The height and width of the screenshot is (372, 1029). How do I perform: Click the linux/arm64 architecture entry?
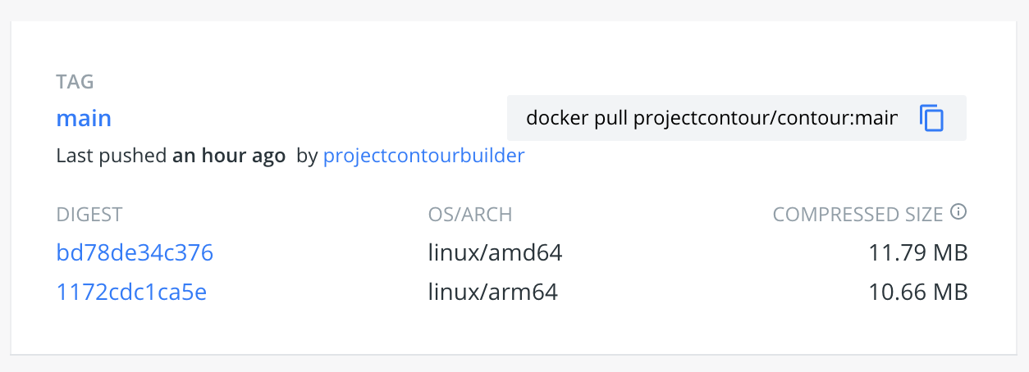492,292
